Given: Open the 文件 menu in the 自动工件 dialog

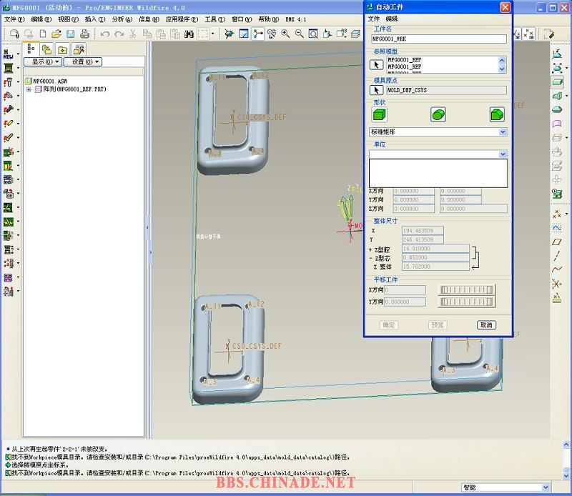Looking at the screenshot, I should coord(373,19).
